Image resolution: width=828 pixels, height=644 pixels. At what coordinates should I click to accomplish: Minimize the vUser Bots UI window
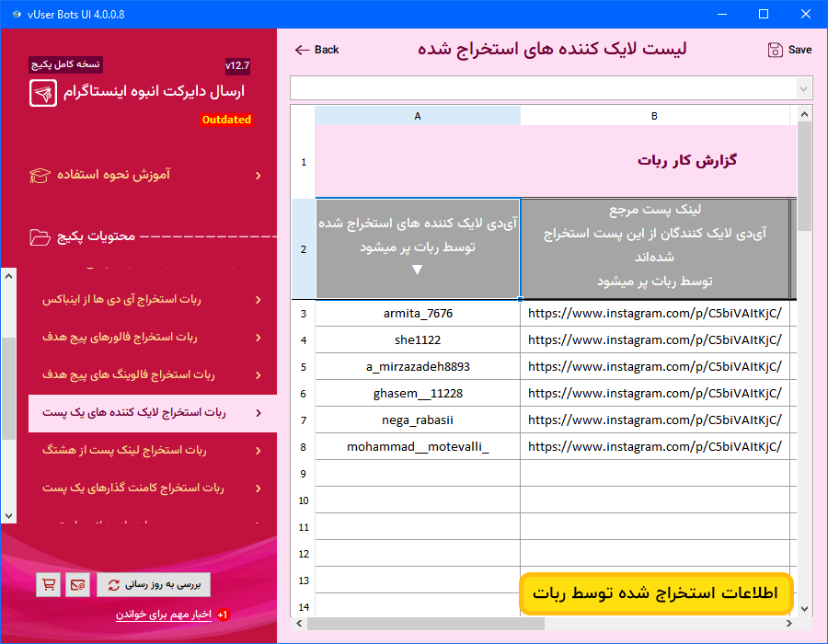[722, 14]
